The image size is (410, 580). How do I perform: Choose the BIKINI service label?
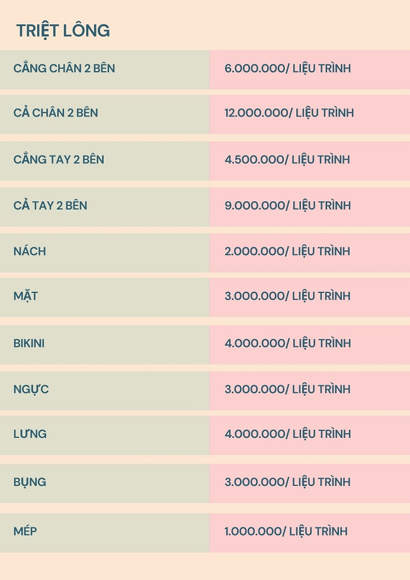pyautogui.click(x=29, y=343)
